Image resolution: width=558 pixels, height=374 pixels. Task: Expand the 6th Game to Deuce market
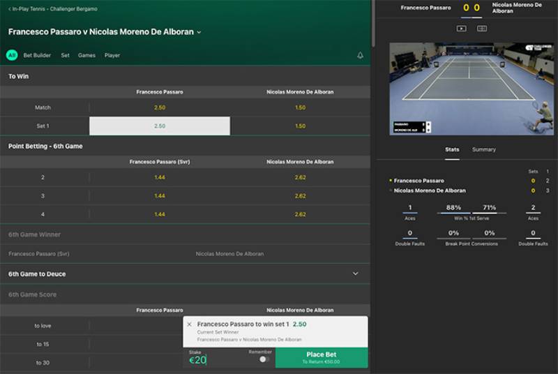click(355, 274)
